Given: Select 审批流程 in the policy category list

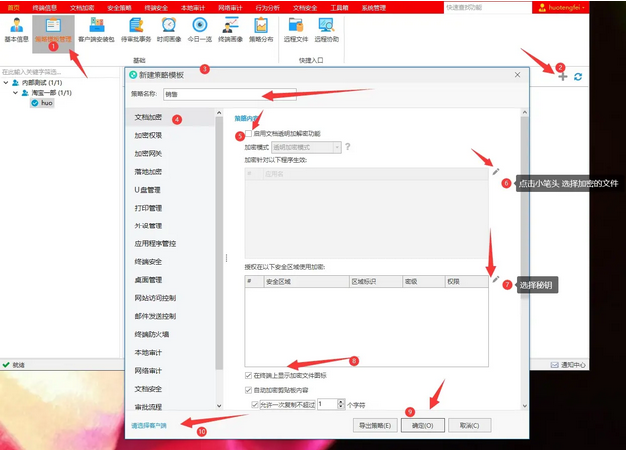Looking at the screenshot, I should pos(149,407).
